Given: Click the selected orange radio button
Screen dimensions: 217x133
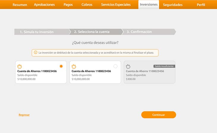Looking at the screenshot, I should coord(61,66).
